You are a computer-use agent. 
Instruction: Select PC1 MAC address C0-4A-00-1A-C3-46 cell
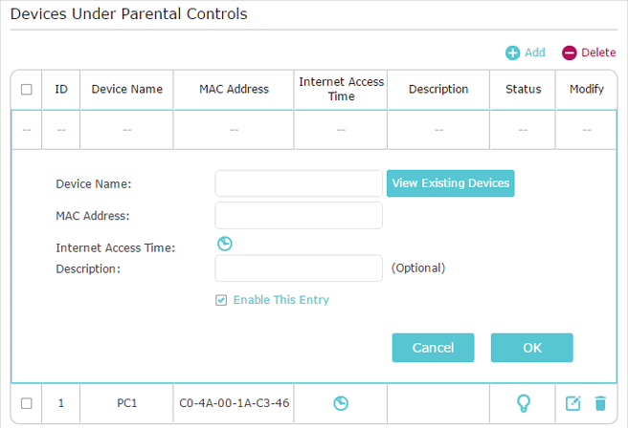[x=234, y=403]
